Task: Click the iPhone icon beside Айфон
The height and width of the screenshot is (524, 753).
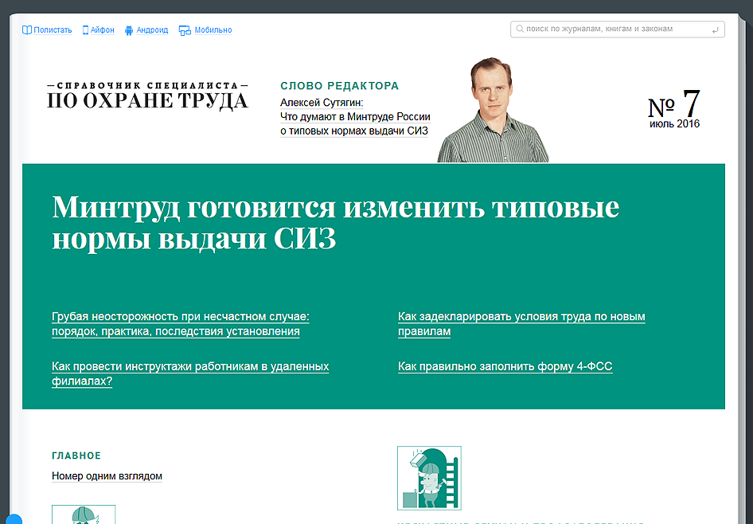Action: pyautogui.click(x=85, y=30)
